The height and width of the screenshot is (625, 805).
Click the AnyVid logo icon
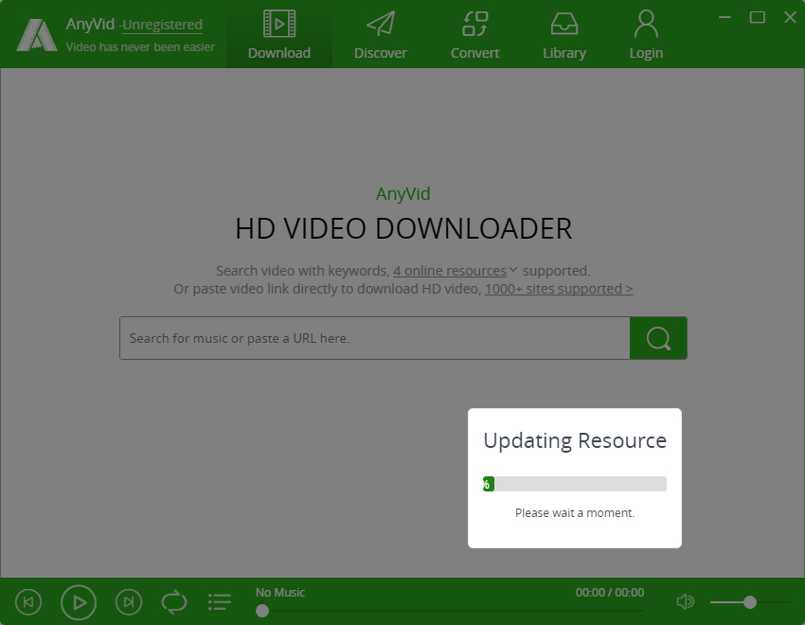37,34
